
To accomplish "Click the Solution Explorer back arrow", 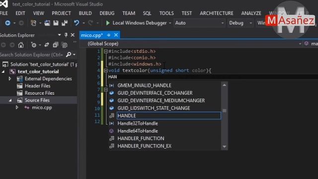I will (3, 45).
